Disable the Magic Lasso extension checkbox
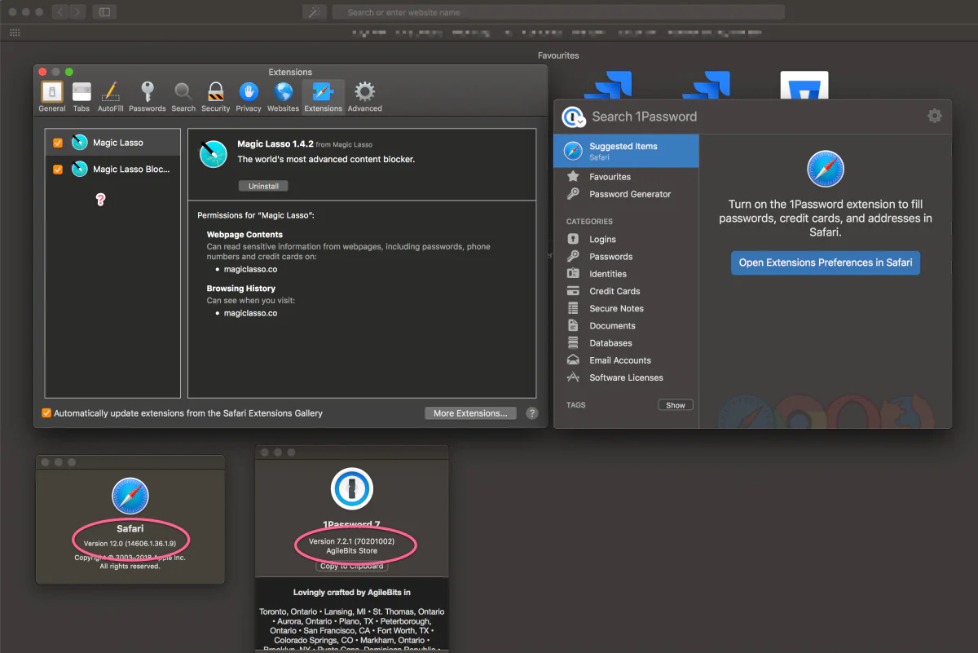 [58, 143]
